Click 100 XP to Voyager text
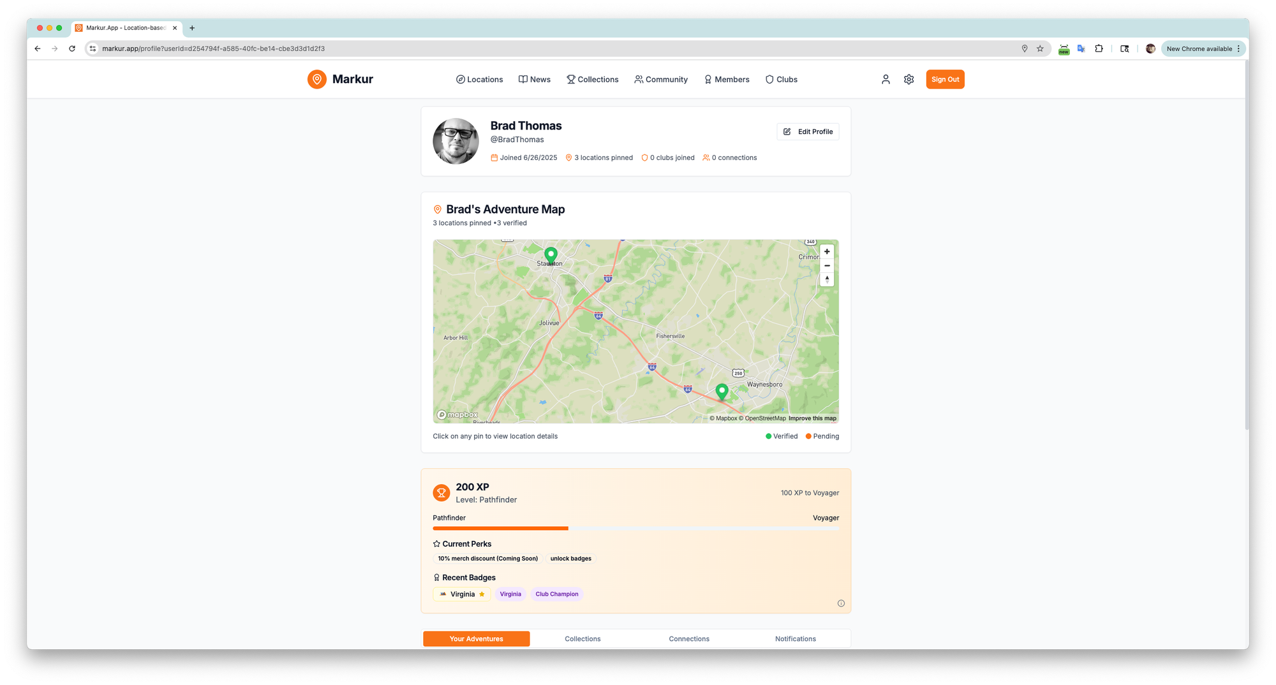 click(x=810, y=493)
